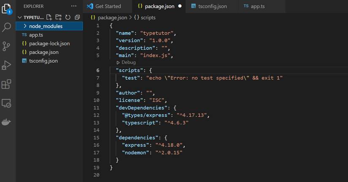Click the "devDependencies" key
Viewport: 348px width, 182px height.
click(x=141, y=108)
